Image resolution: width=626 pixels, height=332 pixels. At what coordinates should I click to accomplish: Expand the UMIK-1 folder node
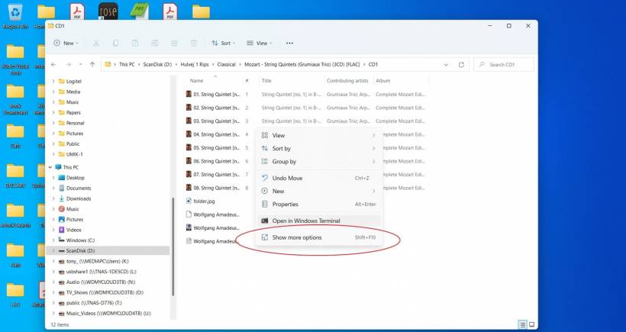tap(53, 154)
